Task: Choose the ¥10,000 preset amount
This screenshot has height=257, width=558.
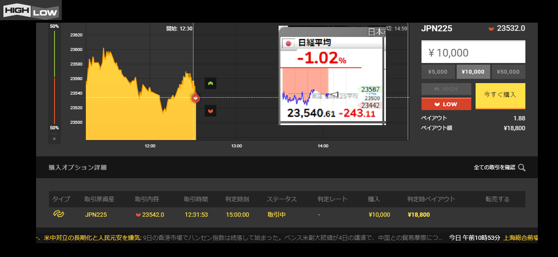Action: click(x=473, y=72)
